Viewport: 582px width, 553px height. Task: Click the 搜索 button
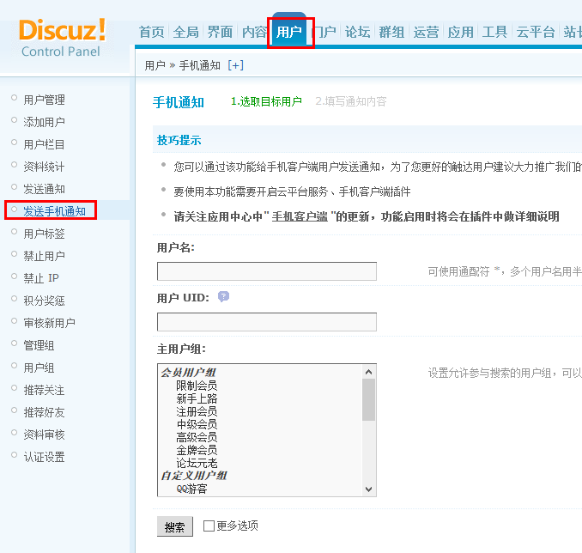coord(175,526)
